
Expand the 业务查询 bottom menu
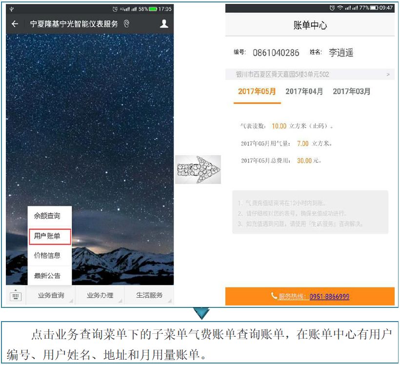pos(51,296)
